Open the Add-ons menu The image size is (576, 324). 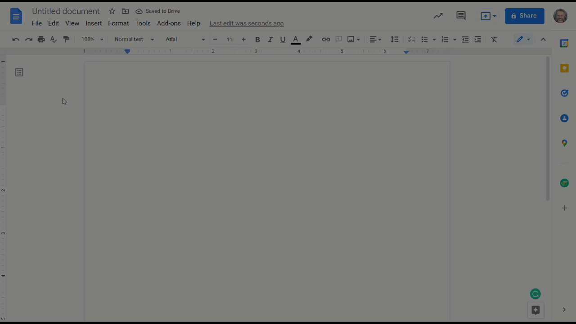[169, 23]
